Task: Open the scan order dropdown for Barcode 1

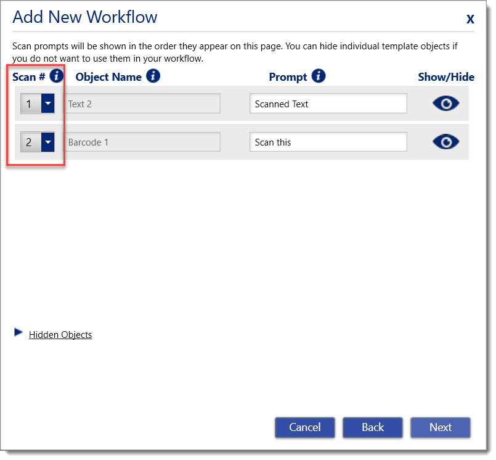Action: tap(47, 141)
